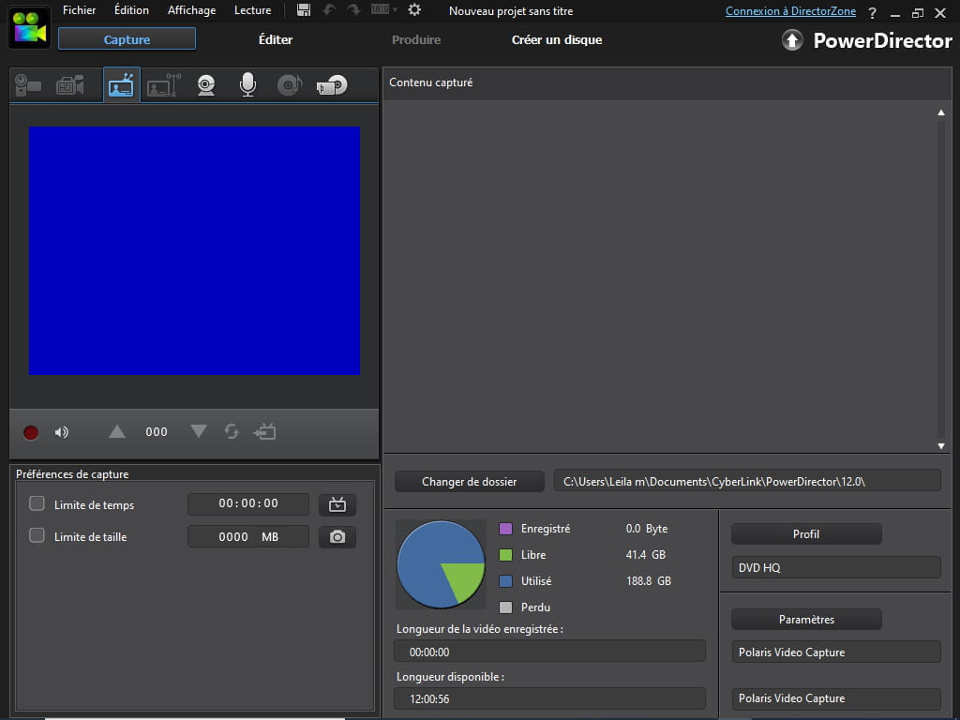
Task: Click the available length field 12:00:56
Action: click(x=549, y=698)
